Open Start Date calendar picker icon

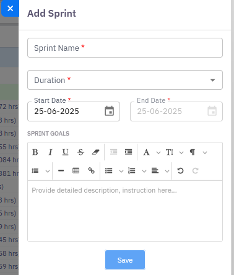click(x=110, y=111)
